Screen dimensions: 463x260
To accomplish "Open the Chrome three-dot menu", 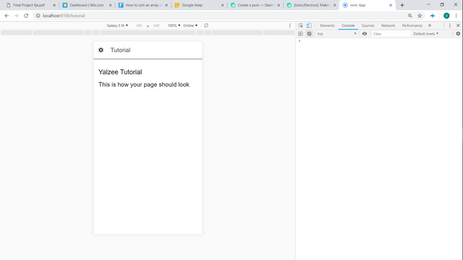I will coord(456,16).
